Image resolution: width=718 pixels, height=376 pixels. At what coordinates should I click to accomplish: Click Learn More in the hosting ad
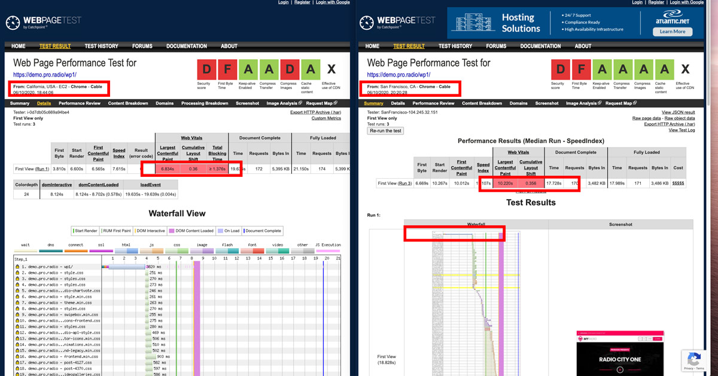(672, 32)
